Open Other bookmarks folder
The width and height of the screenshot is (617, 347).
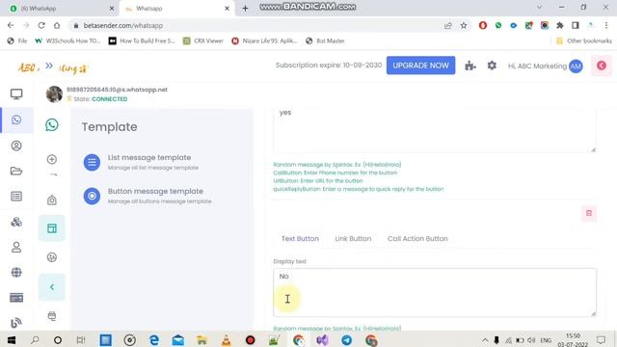(584, 40)
